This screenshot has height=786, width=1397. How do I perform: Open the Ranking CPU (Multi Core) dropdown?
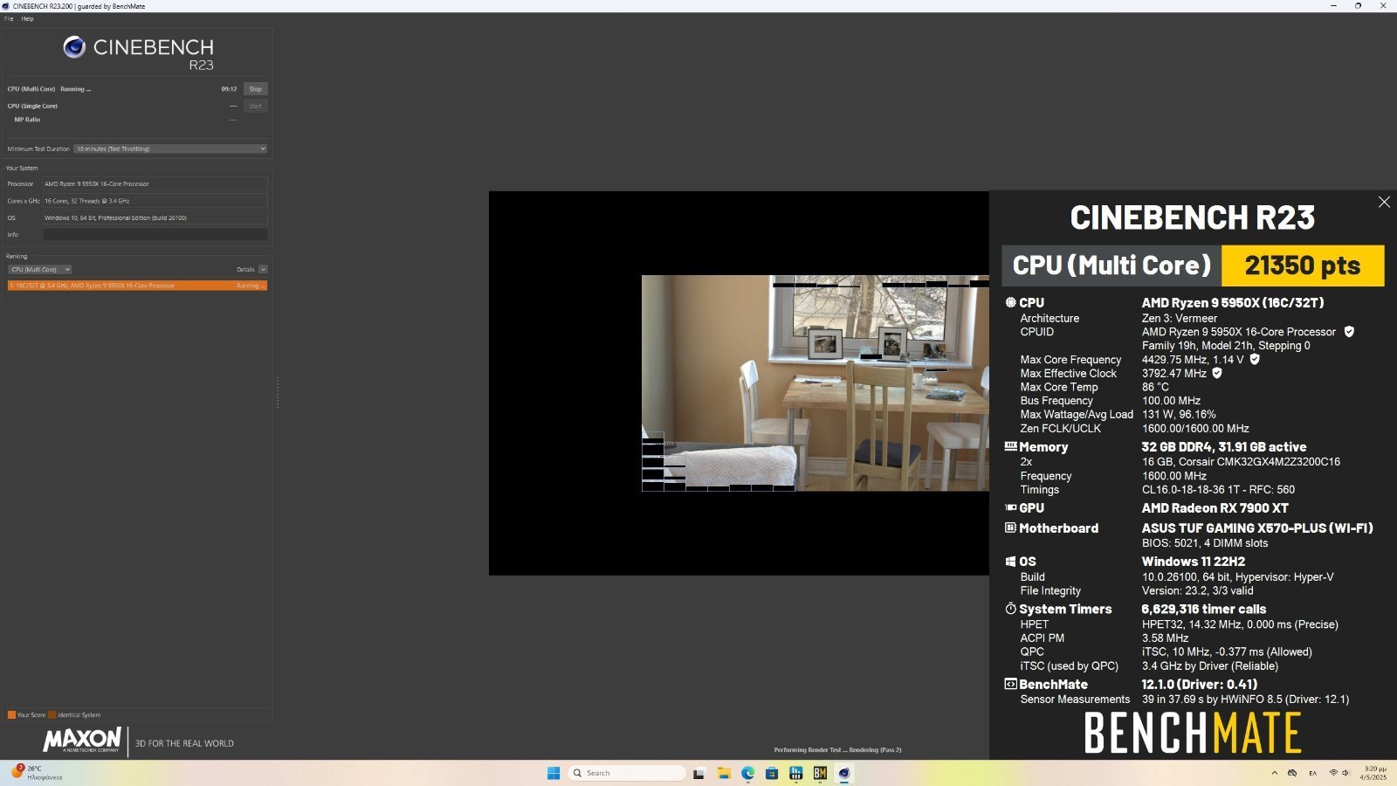(40, 269)
